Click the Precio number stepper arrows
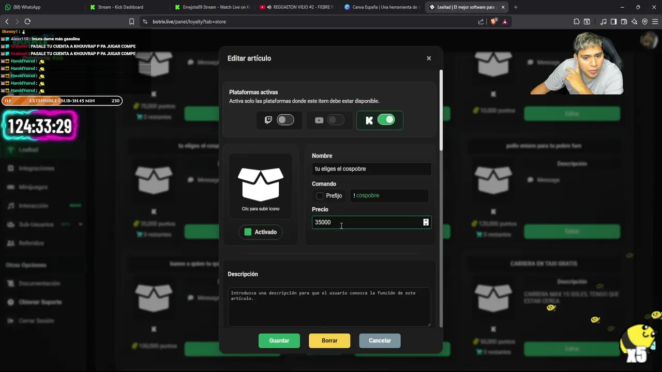This screenshot has height=372, width=662. [426, 222]
